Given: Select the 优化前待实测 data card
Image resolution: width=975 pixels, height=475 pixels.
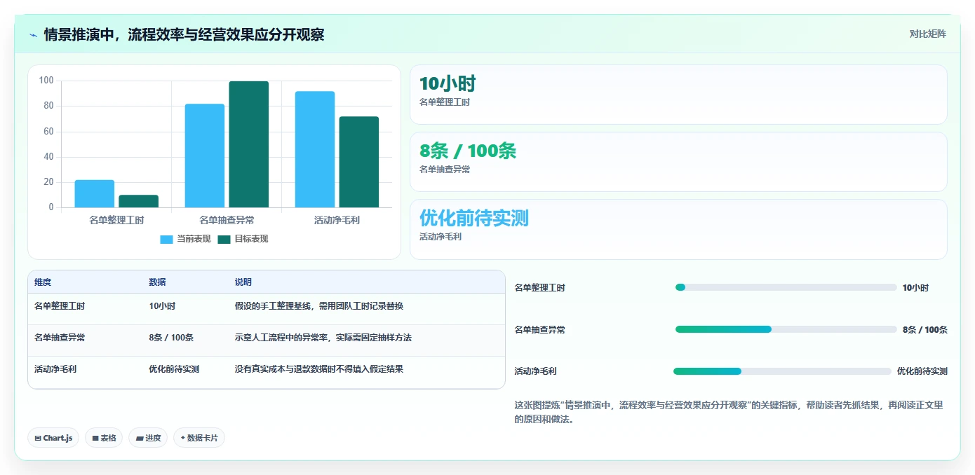Looking at the screenshot, I should click(678, 229).
